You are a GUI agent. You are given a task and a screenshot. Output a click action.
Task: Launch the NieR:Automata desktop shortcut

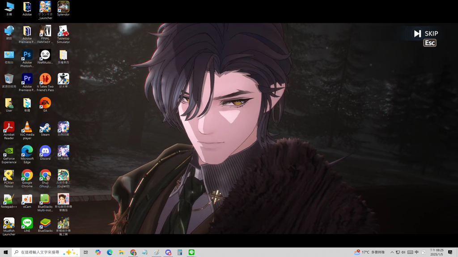45,57
